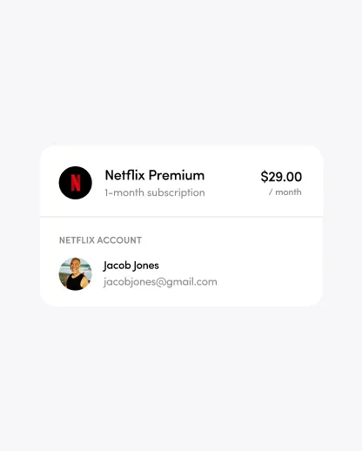Click the word subscription under plan title
The image size is (362, 451).
click(176, 193)
